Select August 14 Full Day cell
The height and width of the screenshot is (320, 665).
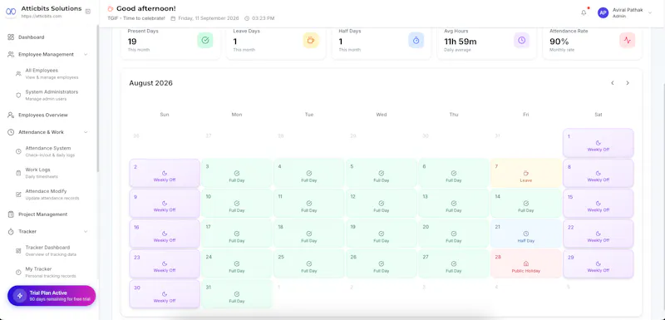[526, 204]
